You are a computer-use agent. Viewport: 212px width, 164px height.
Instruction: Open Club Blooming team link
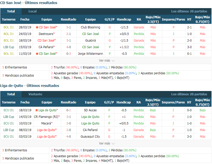tap(91, 27)
